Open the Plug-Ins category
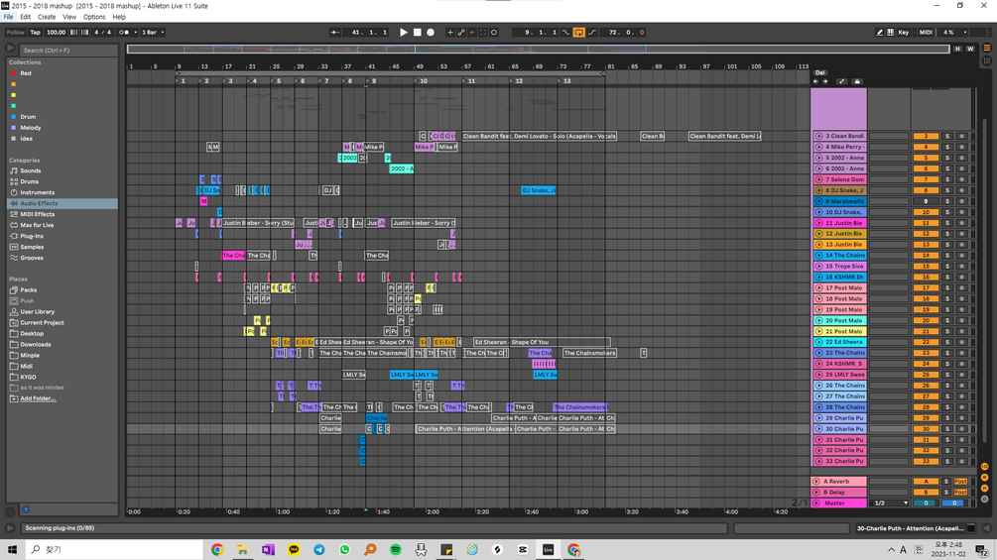The image size is (997, 560). pyautogui.click(x=32, y=236)
